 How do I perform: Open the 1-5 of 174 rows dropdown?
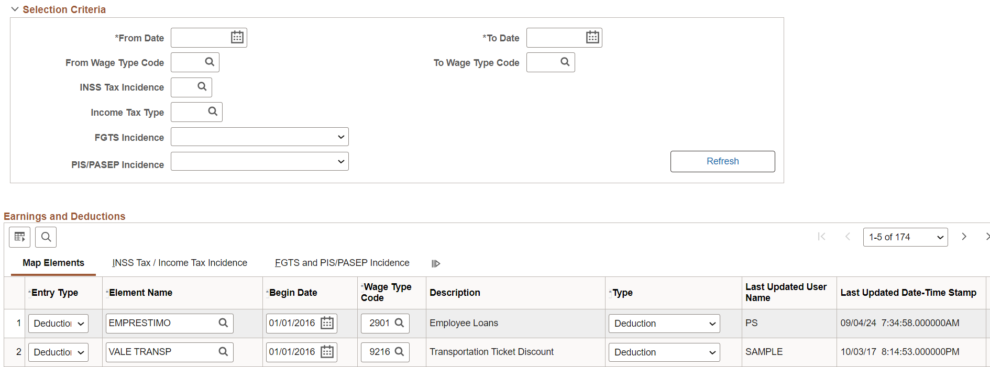point(905,237)
